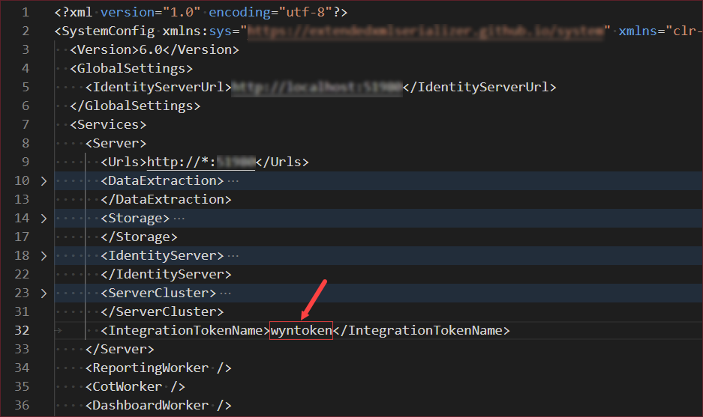
Task: Click the opening GlobalSettings tag
Action: click(131, 68)
